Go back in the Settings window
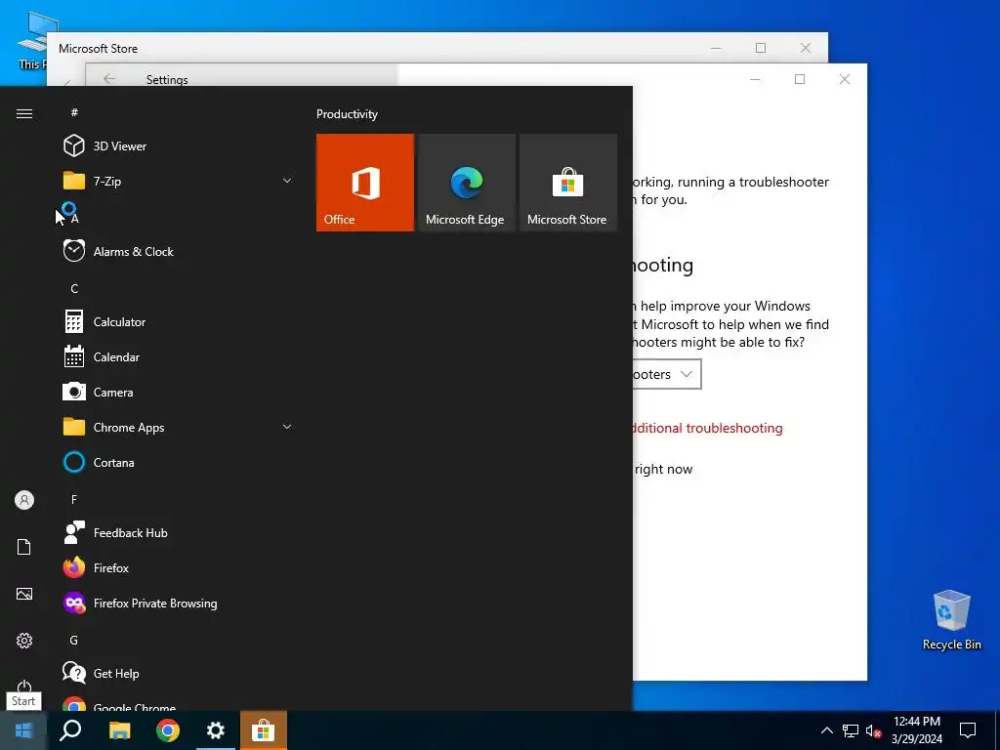The width and height of the screenshot is (1000, 750). [x=109, y=78]
